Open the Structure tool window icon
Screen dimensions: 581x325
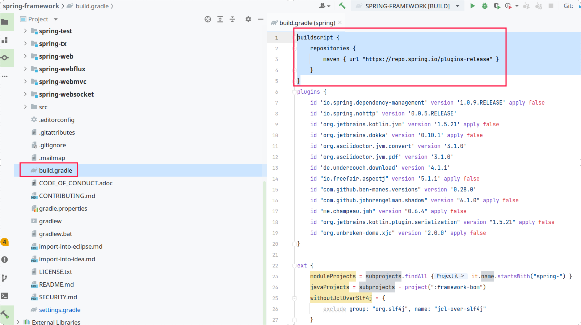pos(5,40)
